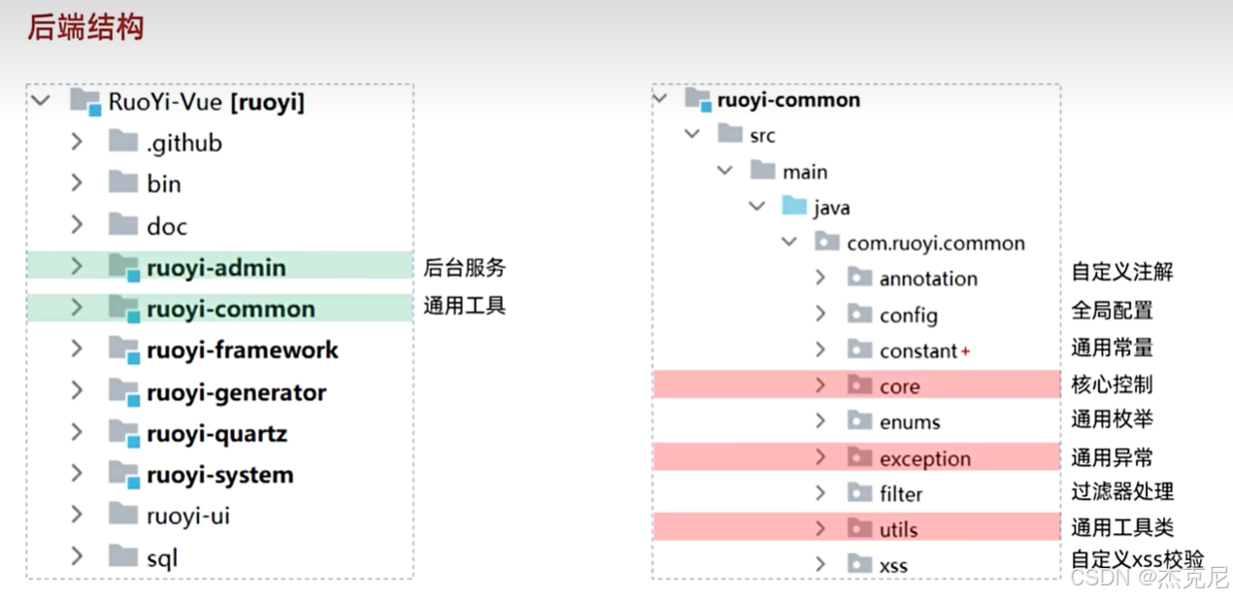Click the ruoyi-common module icon in left tree
The height and width of the screenshot is (598, 1233).
coord(124,309)
